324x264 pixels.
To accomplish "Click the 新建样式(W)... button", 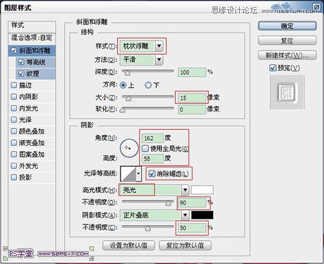I will click(x=287, y=55).
